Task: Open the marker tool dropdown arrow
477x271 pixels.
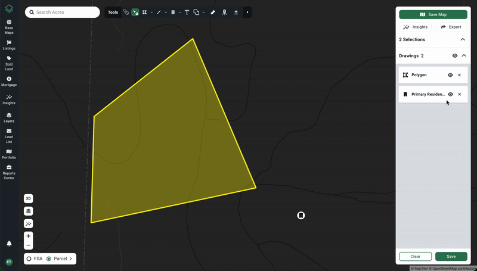Action: (179, 12)
